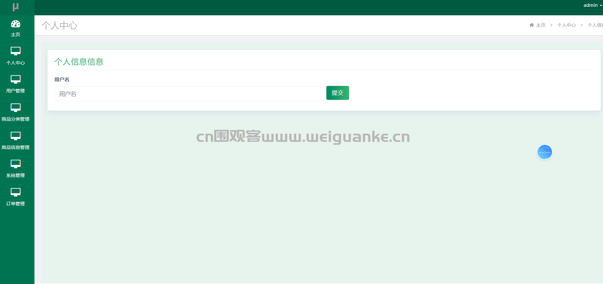Select the 商品分类管理 monitor icon
The image size is (603, 284).
coord(16,108)
